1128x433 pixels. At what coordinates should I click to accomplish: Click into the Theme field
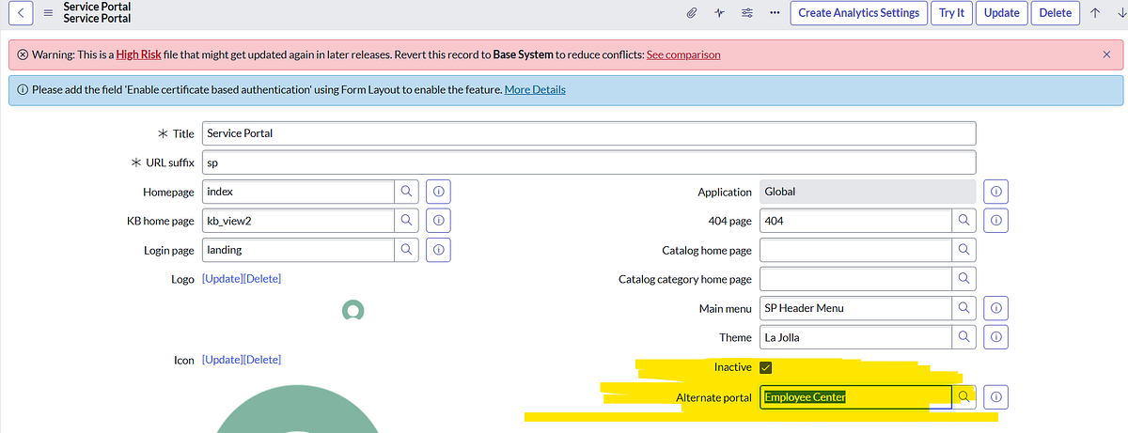pyautogui.click(x=855, y=337)
